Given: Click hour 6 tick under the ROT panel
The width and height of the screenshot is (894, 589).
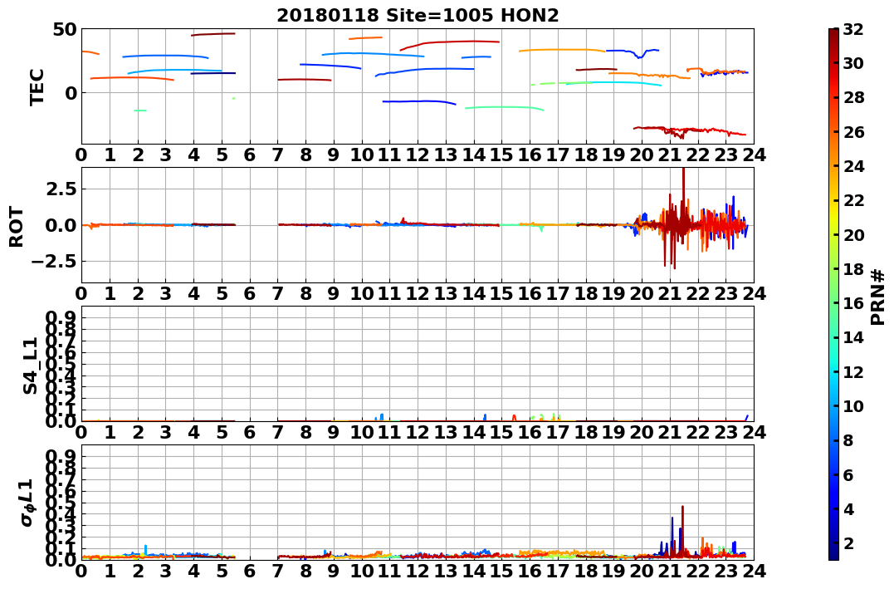Looking at the screenshot, I should click(250, 293).
